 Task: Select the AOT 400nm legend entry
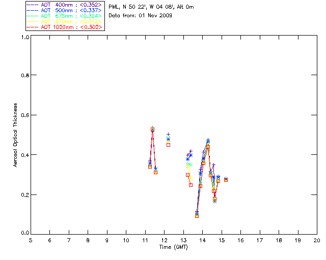[x=64, y=5]
